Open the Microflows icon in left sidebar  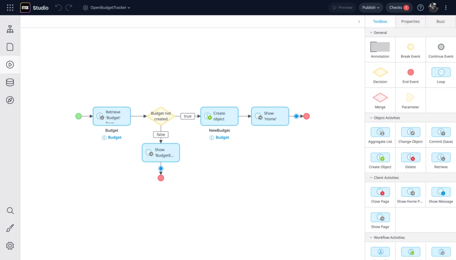(10, 65)
